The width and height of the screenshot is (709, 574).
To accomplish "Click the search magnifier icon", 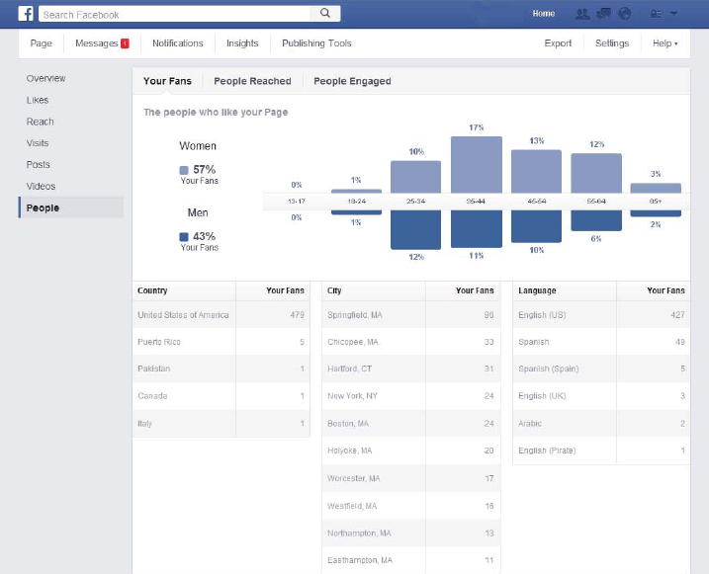I will pos(324,14).
